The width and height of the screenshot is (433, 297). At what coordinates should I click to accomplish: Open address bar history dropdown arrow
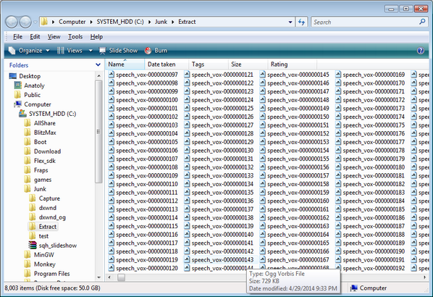pos(290,22)
